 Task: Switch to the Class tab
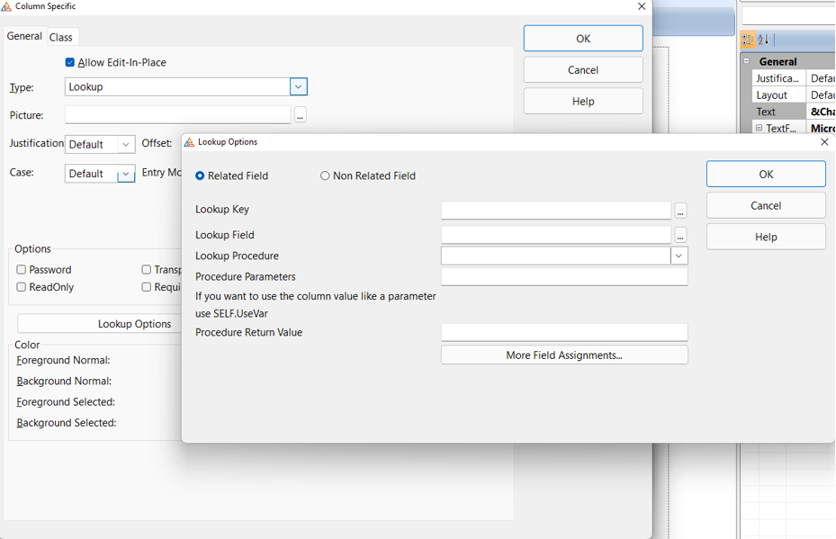(61, 37)
